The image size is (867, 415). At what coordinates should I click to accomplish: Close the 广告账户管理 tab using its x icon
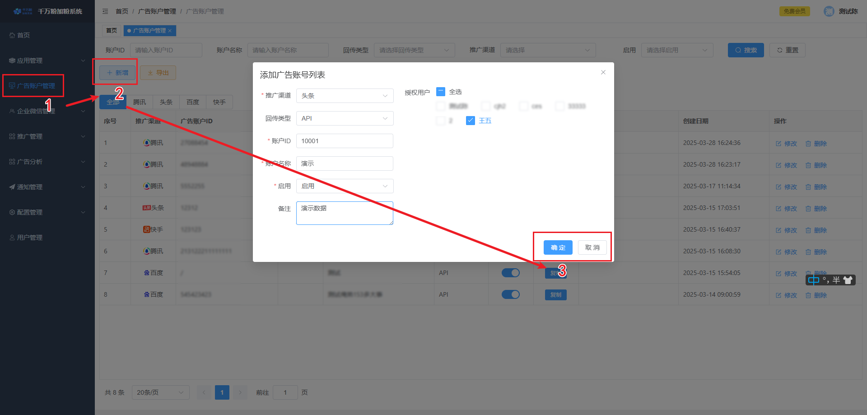pos(170,31)
